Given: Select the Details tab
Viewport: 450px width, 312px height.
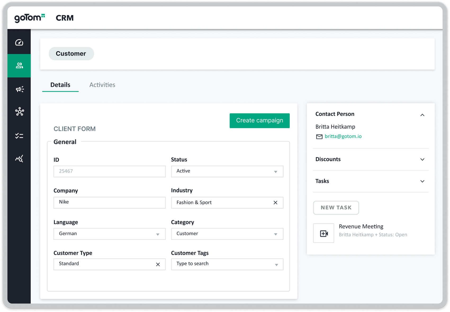Looking at the screenshot, I should 60,85.
